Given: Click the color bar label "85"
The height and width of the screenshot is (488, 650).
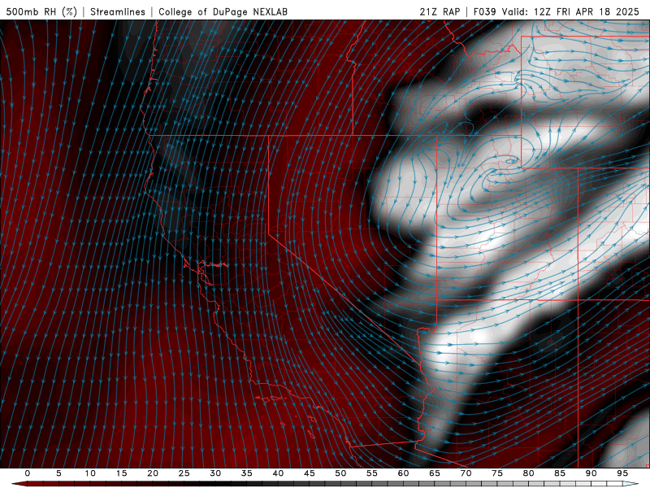Looking at the screenshot, I should tap(559, 473).
